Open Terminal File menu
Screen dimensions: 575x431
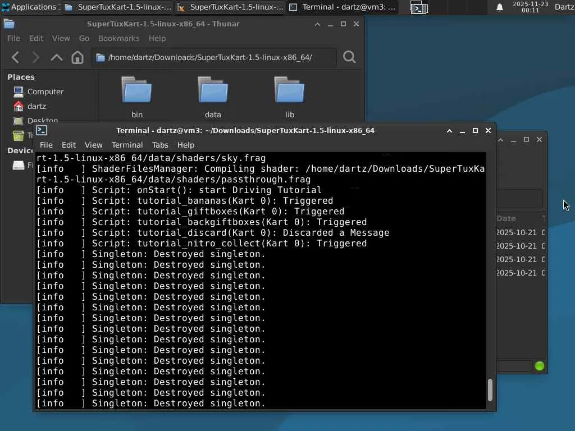coord(46,145)
